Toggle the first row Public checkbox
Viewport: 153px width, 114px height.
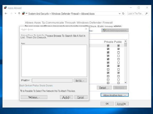click(x=118, y=46)
